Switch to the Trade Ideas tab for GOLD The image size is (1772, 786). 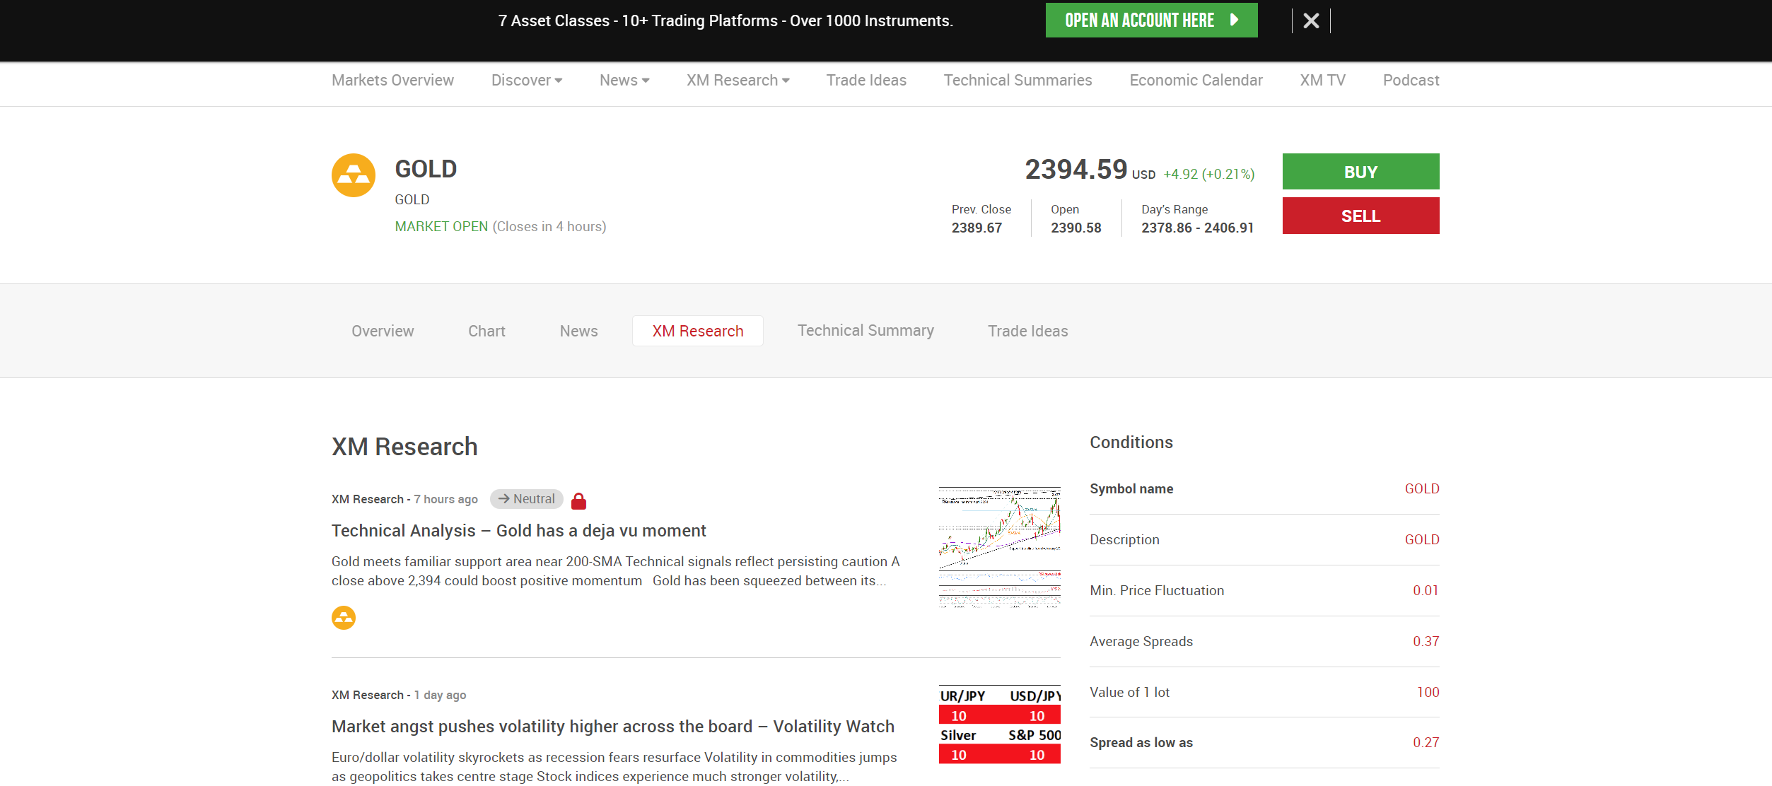1027,331
